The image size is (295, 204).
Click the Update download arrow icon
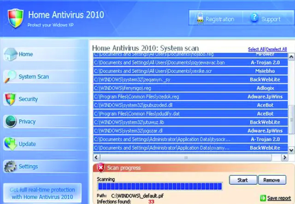(10, 144)
